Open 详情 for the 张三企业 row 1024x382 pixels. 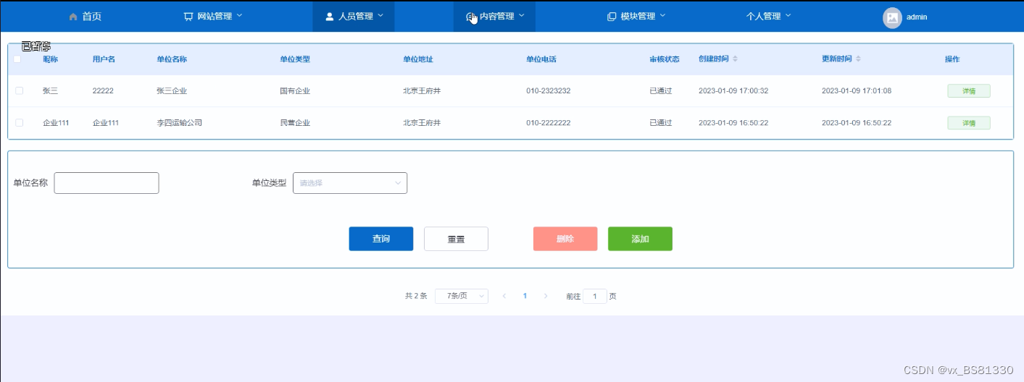pos(969,91)
